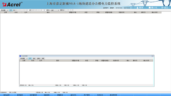Expand the 报警中心 全部 dropdown
Screen dimensions: 171x96
pyautogui.click(x=55, y=10)
